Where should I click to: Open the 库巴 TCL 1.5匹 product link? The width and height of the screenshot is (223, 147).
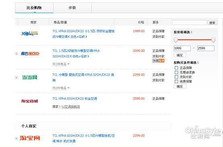tap(76, 53)
